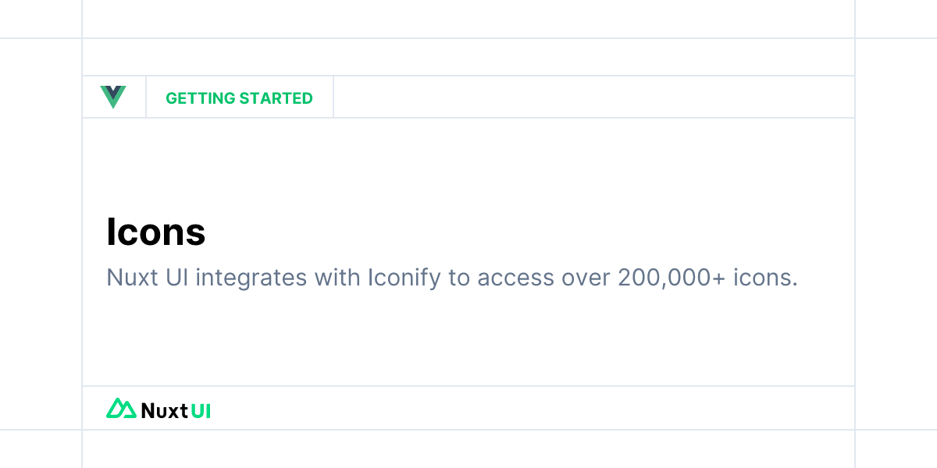The image size is (937, 468).
Task: Click the final word icons. in the description
Action: pyautogui.click(x=765, y=278)
